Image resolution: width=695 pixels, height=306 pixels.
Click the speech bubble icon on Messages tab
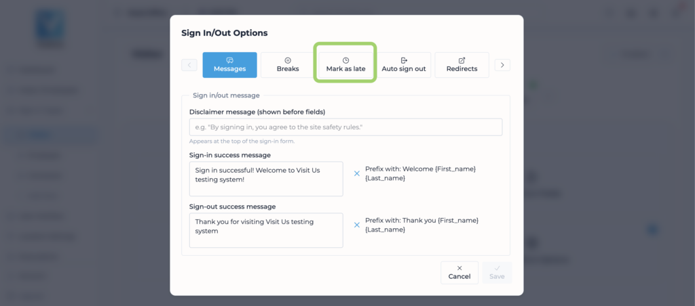coord(229,60)
